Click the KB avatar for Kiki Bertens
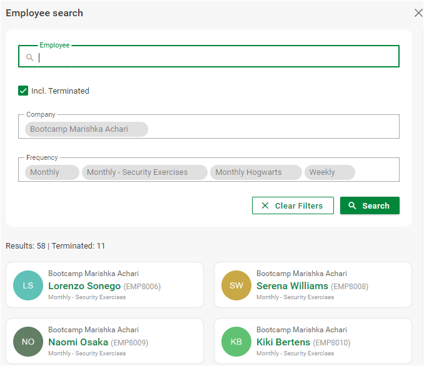424x366 pixels. [x=236, y=342]
